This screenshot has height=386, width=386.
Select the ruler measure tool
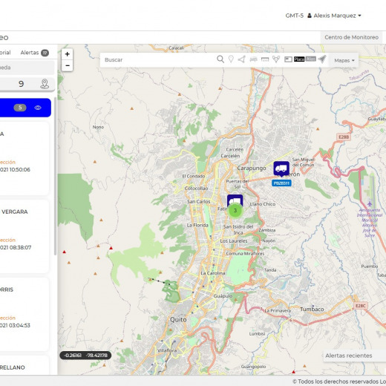[265, 59]
